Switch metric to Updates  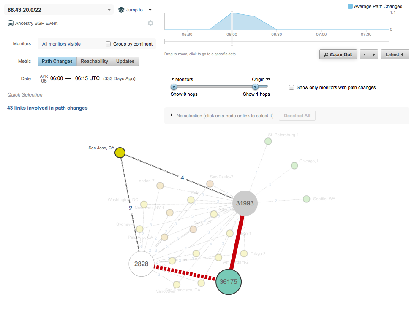(x=125, y=61)
